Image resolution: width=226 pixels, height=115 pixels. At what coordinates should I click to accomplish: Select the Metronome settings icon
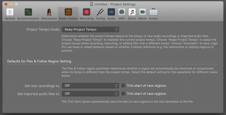click(49, 12)
